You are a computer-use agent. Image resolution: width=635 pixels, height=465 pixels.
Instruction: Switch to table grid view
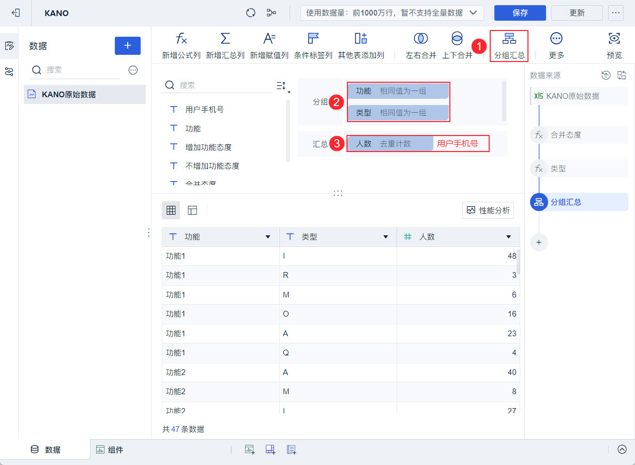171,210
